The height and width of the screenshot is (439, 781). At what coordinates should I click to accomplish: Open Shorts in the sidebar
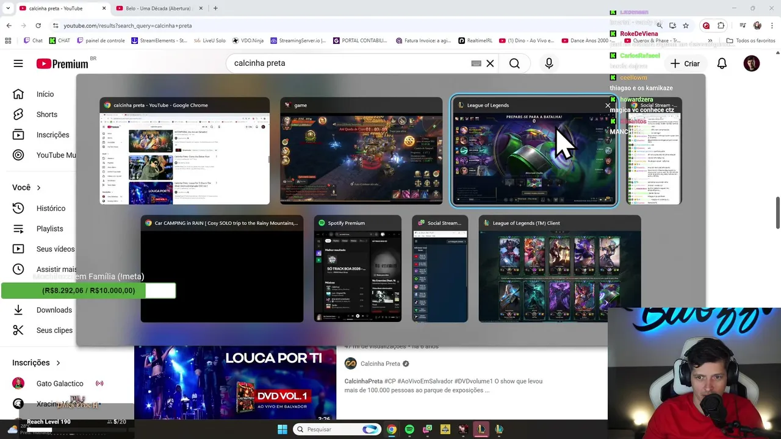46,115
